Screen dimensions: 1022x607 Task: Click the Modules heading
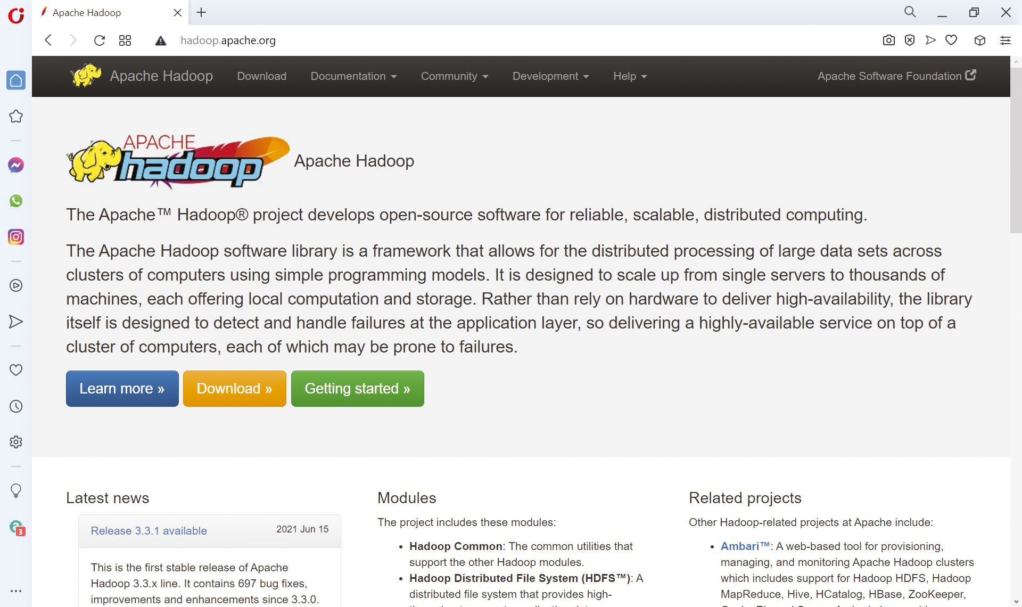pyautogui.click(x=407, y=498)
